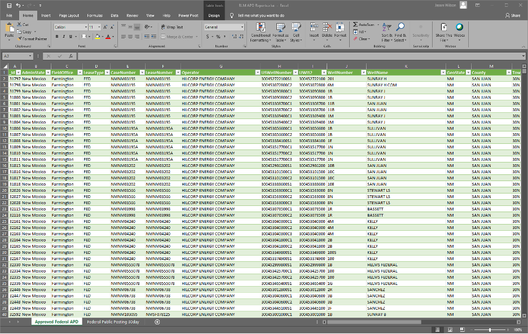Open the font color red A swatch
The height and width of the screenshot is (334, 528).
pos(108,36)
